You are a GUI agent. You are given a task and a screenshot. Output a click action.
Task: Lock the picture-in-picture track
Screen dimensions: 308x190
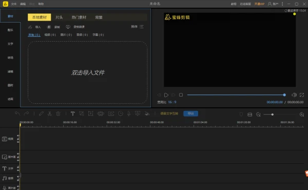coord(18,157)
